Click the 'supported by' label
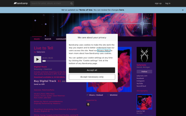The image size is (186, 116). 91,100
